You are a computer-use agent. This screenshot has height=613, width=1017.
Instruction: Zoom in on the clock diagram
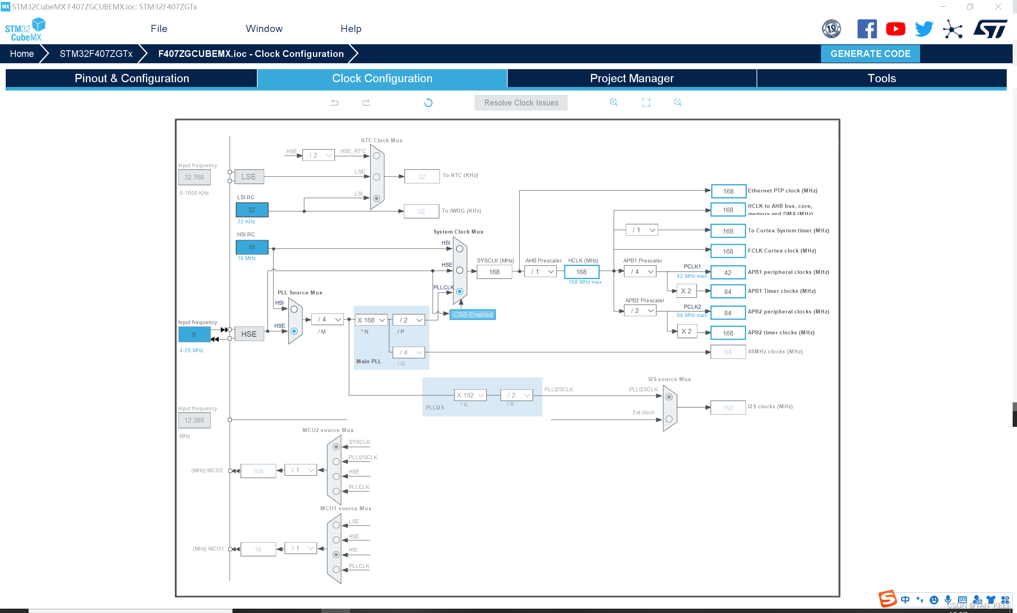[614, 102]
